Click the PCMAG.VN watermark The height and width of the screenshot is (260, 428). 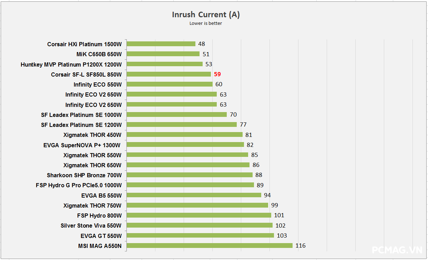click(x=397, y=249)
